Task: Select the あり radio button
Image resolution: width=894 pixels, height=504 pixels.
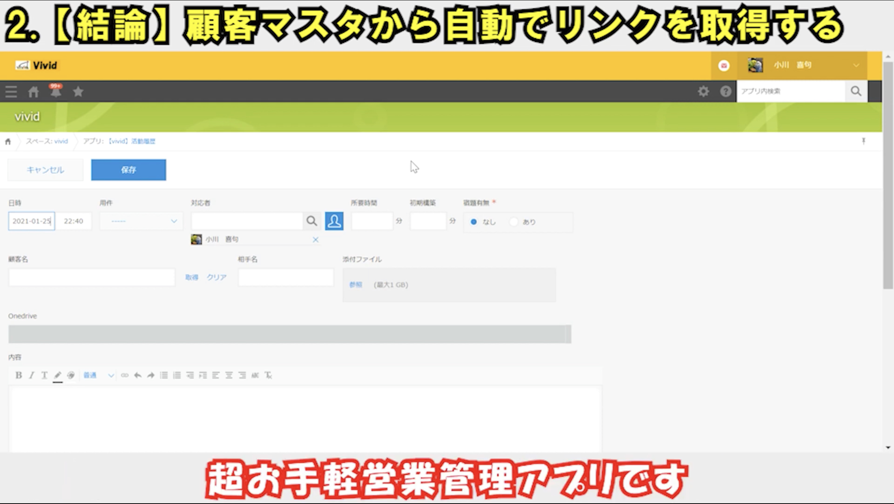Action: (514, 222)
